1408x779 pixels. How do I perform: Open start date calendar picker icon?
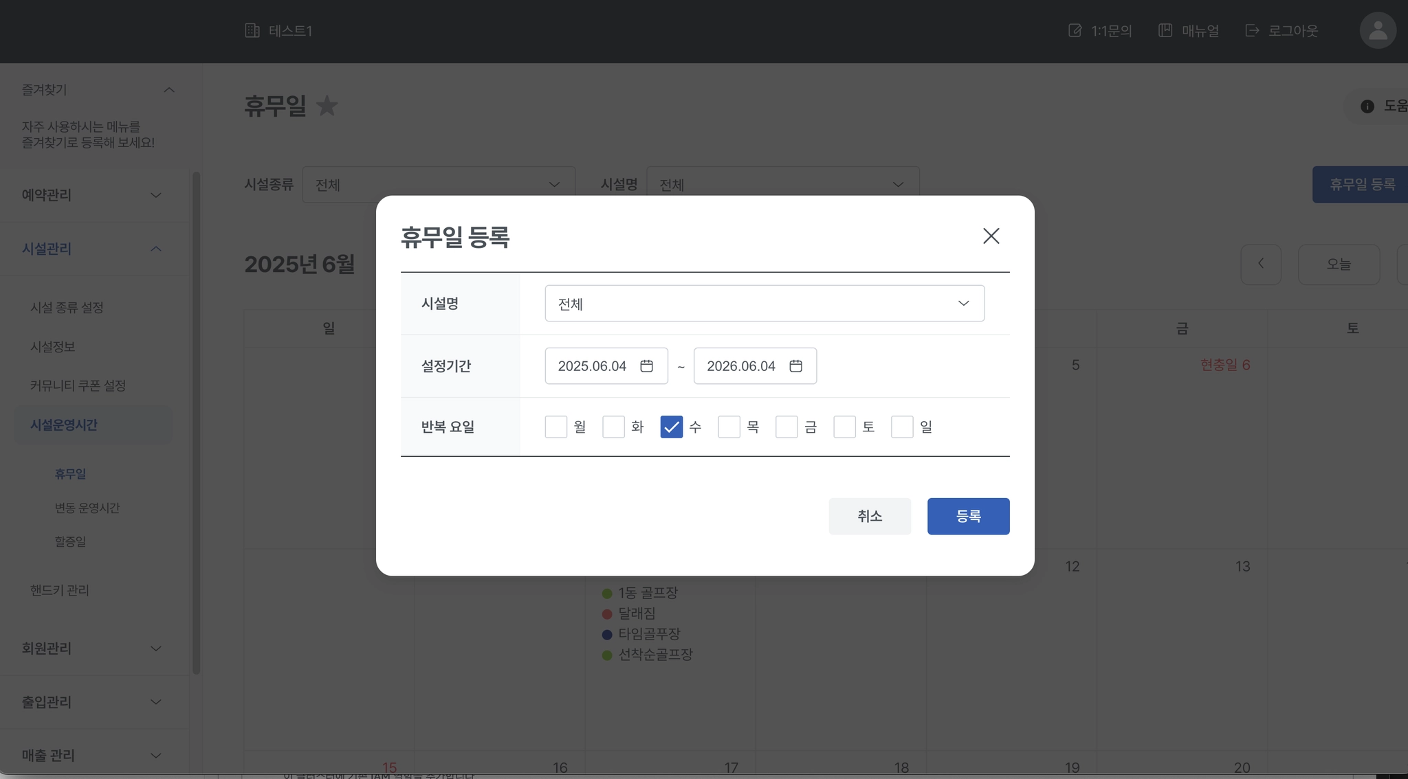[646, 366]
